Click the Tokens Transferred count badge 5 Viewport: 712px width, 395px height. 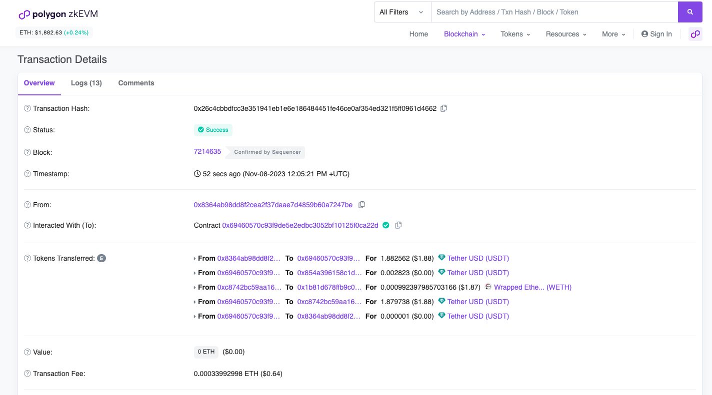[x=101, y=258]
